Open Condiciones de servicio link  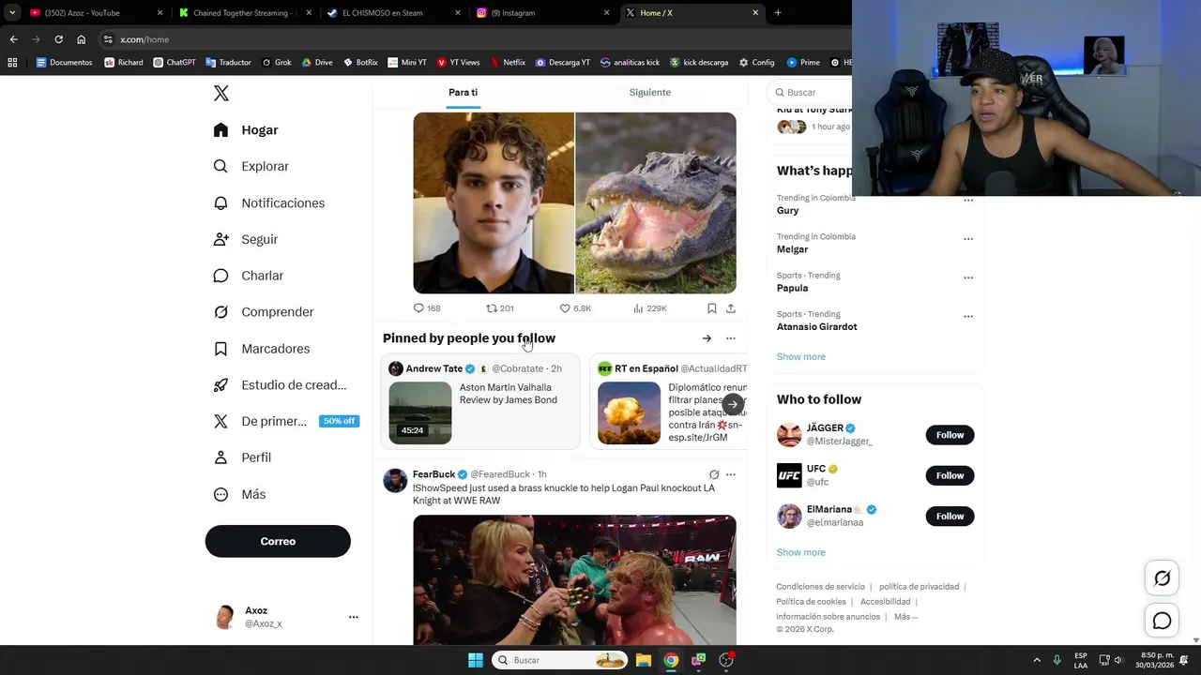pyautogui.click(x=820, y=587)
